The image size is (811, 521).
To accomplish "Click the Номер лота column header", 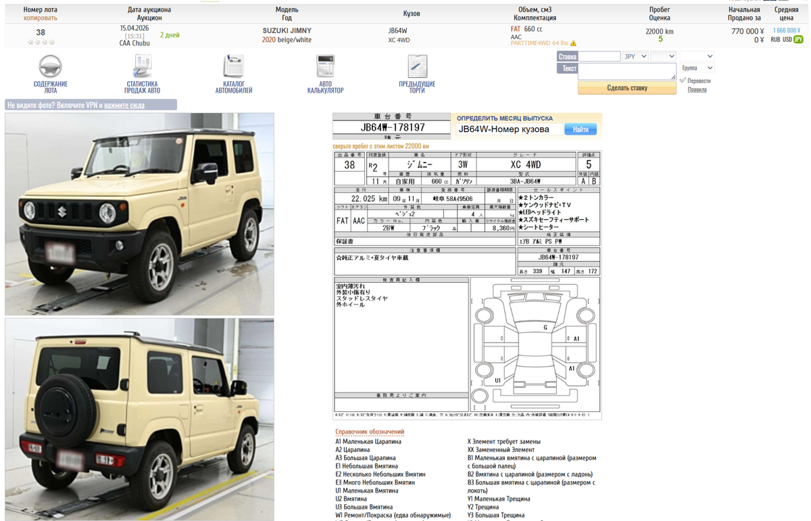I will 41,10.
